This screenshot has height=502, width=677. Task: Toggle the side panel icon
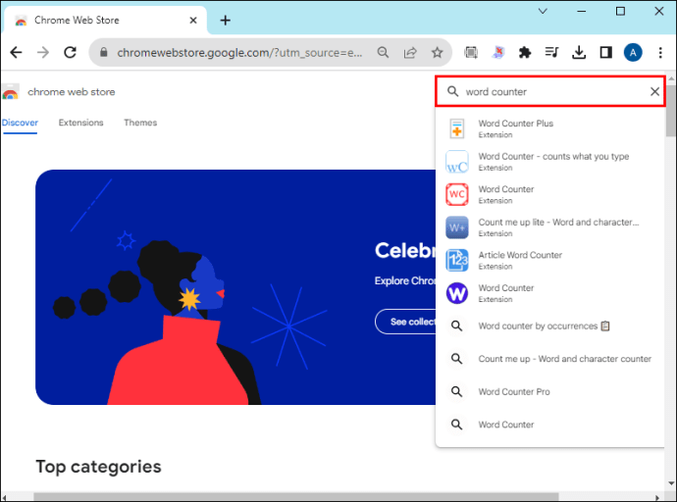click(605, 53)
